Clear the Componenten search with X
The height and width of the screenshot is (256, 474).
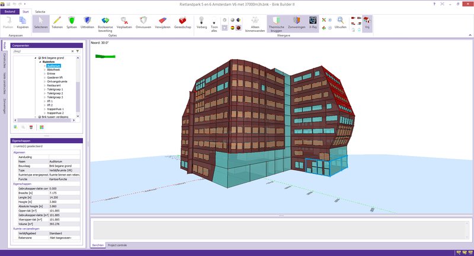tap(72, 51)
